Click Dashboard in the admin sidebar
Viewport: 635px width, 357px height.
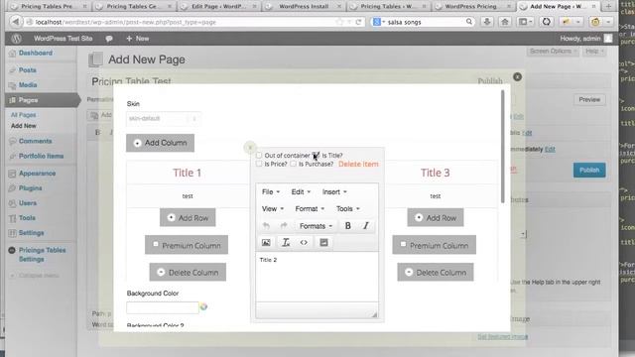tap(36, 53)
